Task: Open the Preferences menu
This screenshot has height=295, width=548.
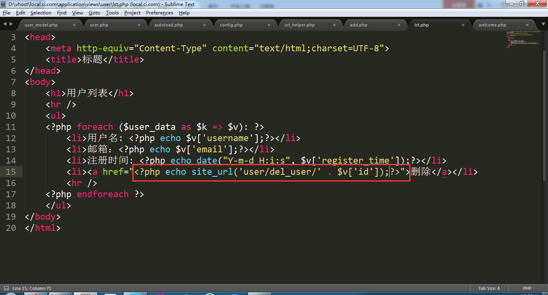Action: 159,13
